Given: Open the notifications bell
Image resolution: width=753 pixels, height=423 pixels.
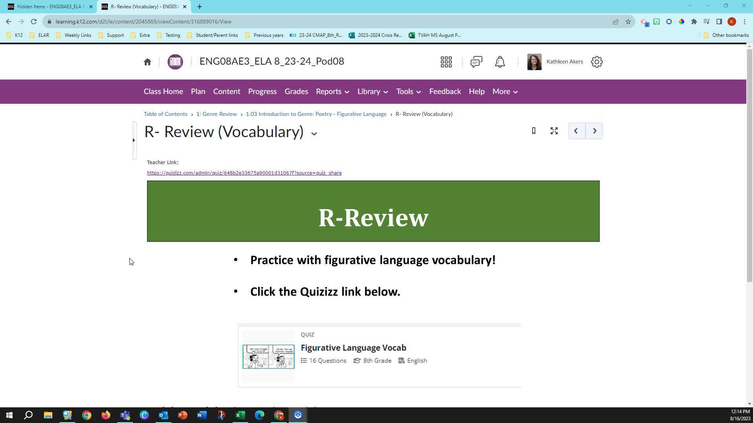Looking at the screenshot, I should (500, 62).
